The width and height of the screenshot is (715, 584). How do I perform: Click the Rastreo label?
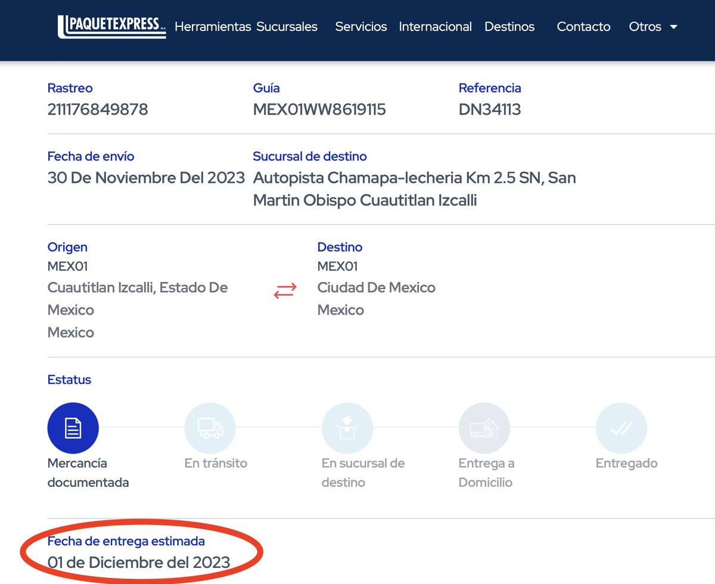tap(70, 88)
